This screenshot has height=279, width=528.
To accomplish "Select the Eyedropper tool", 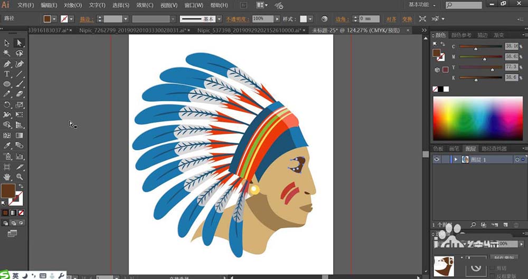I will tap(7, 146).
